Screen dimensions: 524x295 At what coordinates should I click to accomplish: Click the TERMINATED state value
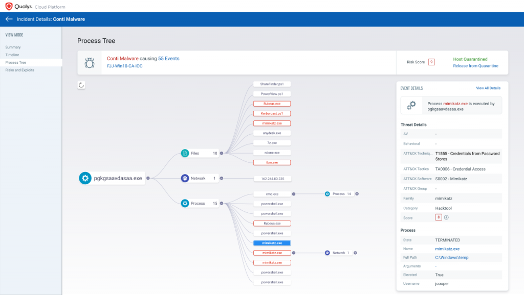tap(447, 240)
